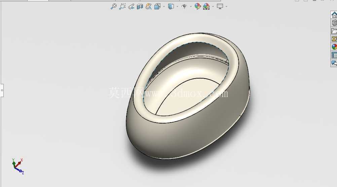
Task: Click the blue Z axis of triad
Action: point(20,171)
